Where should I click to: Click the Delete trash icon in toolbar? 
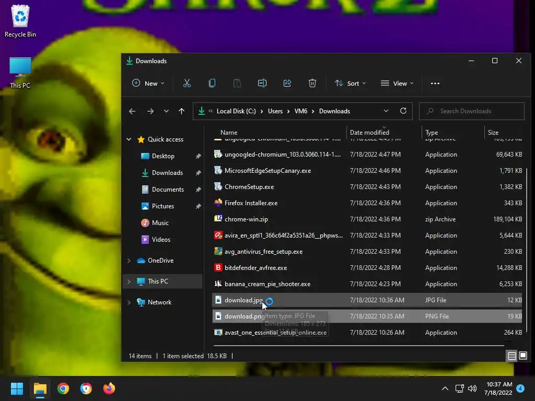(x=312, y=83)
